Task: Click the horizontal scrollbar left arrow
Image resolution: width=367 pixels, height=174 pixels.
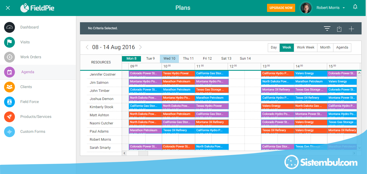Action: point(125,153)
